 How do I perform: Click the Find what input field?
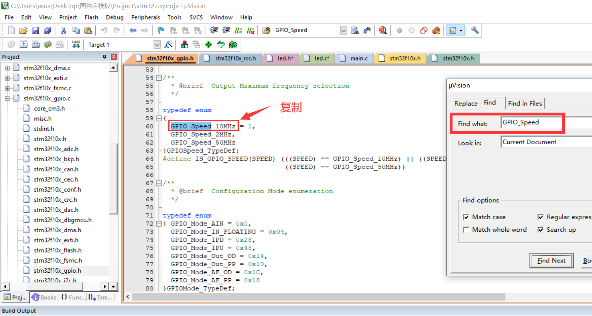[x=546, y=122]
